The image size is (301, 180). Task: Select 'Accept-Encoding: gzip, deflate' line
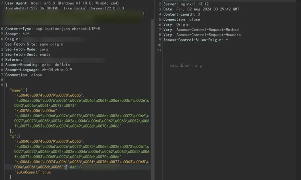click(37, 65)
